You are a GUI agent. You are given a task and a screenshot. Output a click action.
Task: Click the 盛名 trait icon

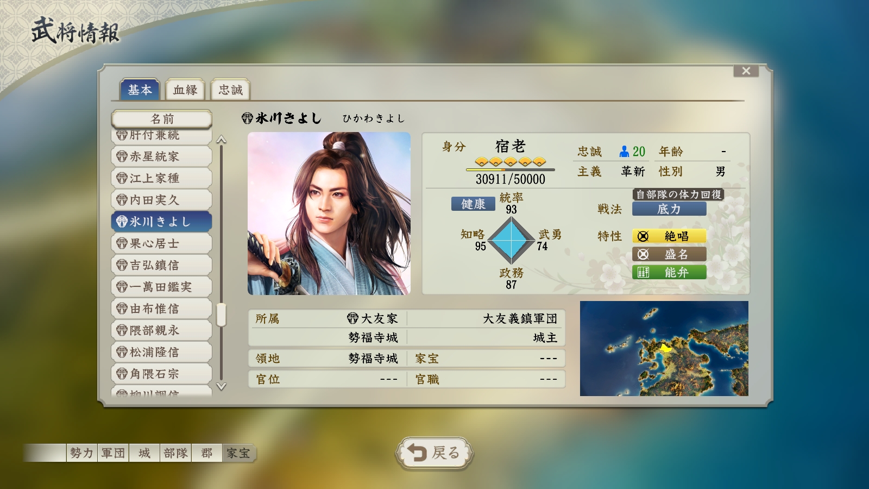click(x=643, y=254)
